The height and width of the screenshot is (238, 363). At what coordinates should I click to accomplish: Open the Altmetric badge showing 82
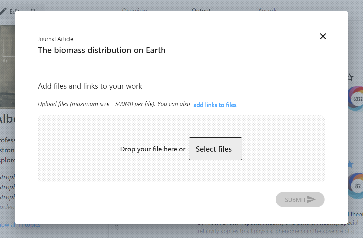click(x=356, y=185)
